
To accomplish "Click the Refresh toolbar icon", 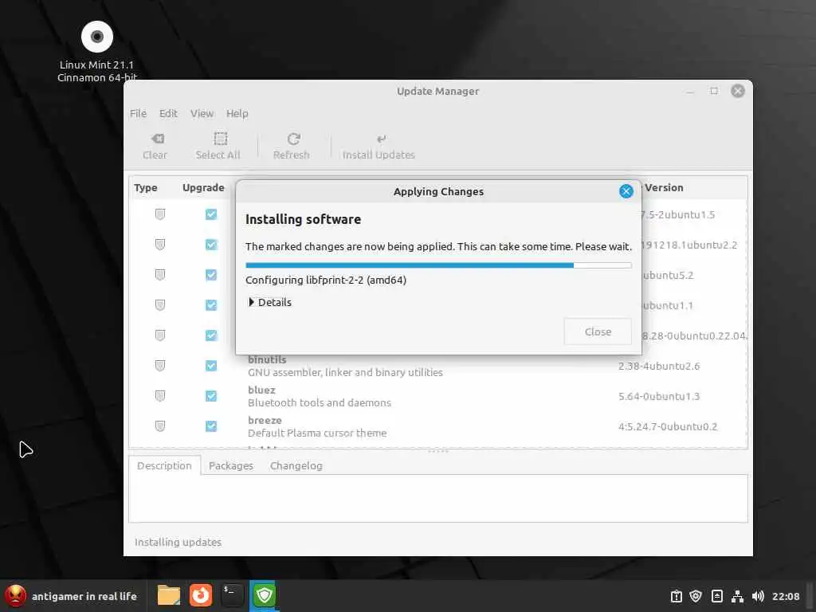I will [293, 139].
